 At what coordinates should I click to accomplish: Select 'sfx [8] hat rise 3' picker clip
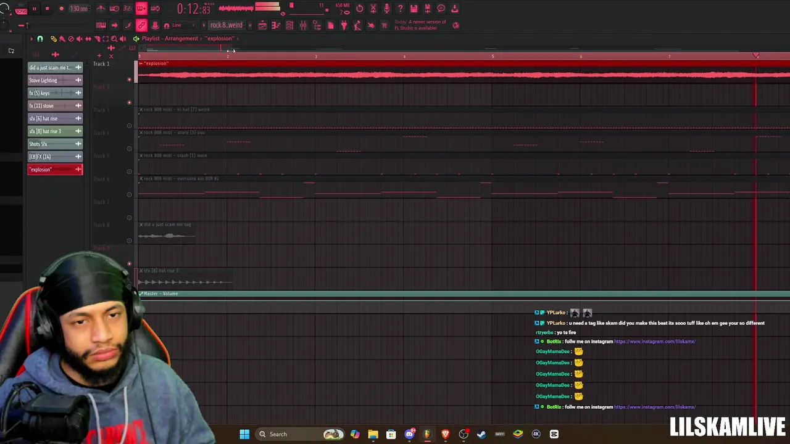point(55,131)
